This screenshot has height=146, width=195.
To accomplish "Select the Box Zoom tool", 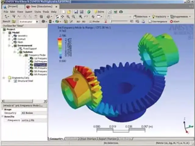I will pos(73,17).
